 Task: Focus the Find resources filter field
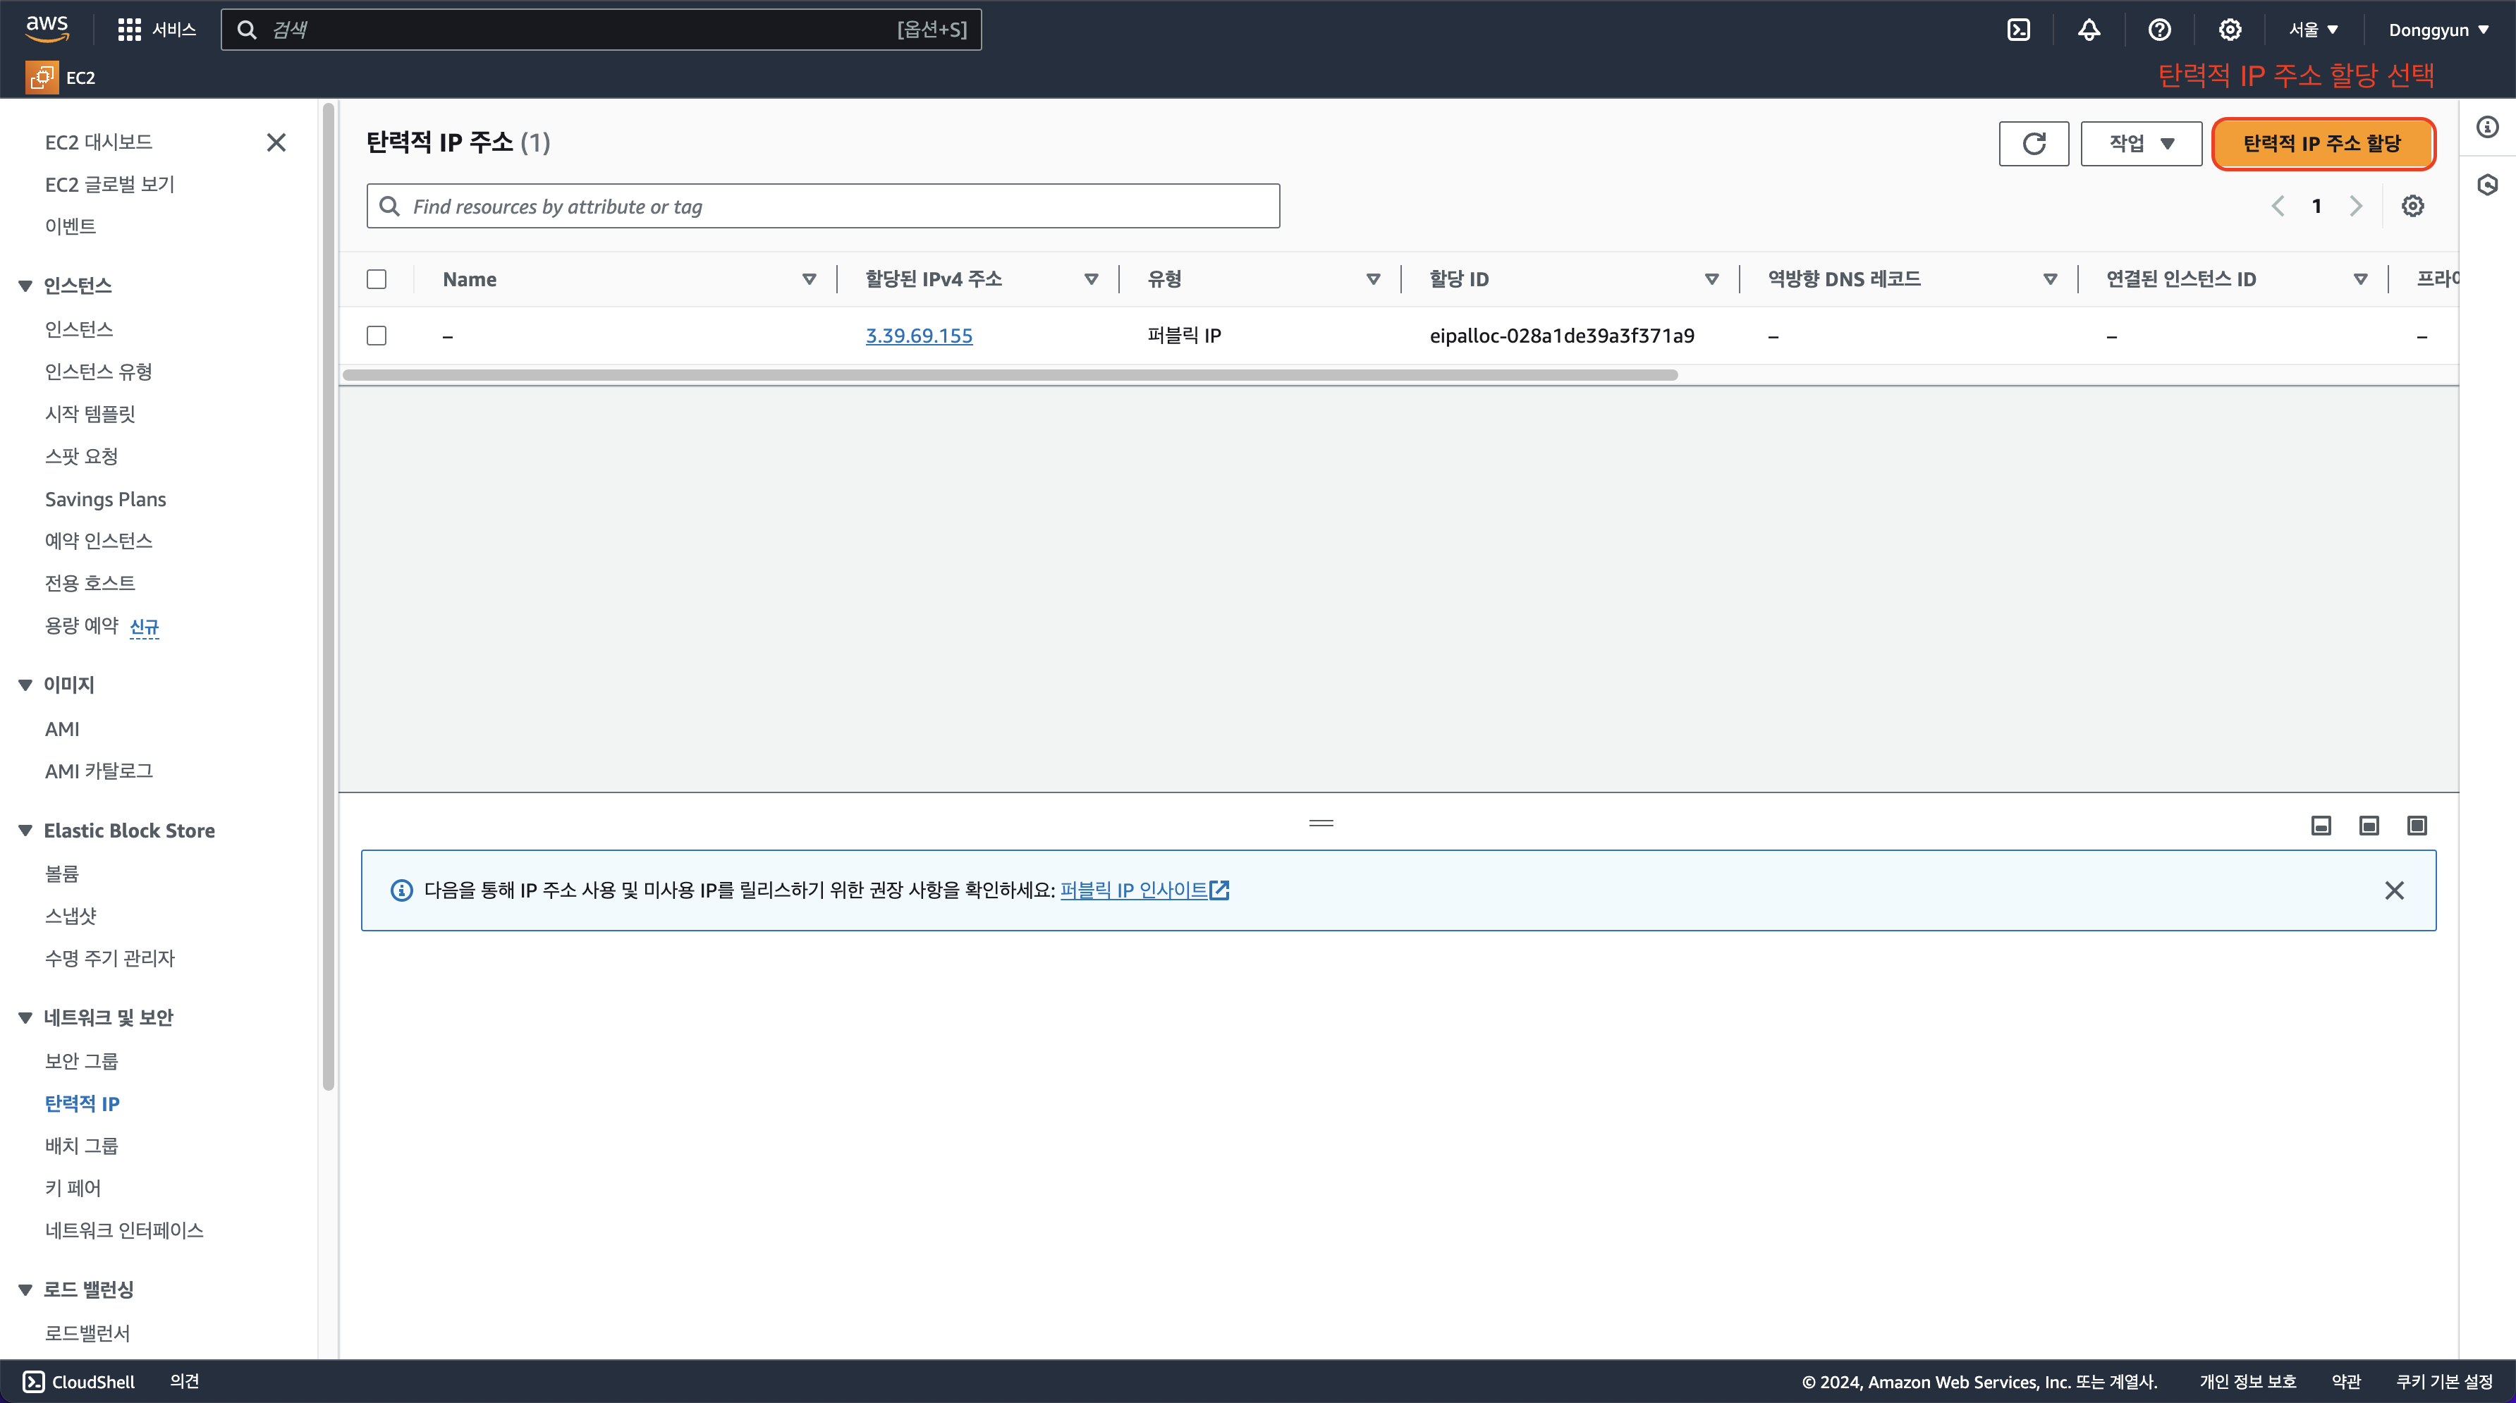click(x=822, y=206)
